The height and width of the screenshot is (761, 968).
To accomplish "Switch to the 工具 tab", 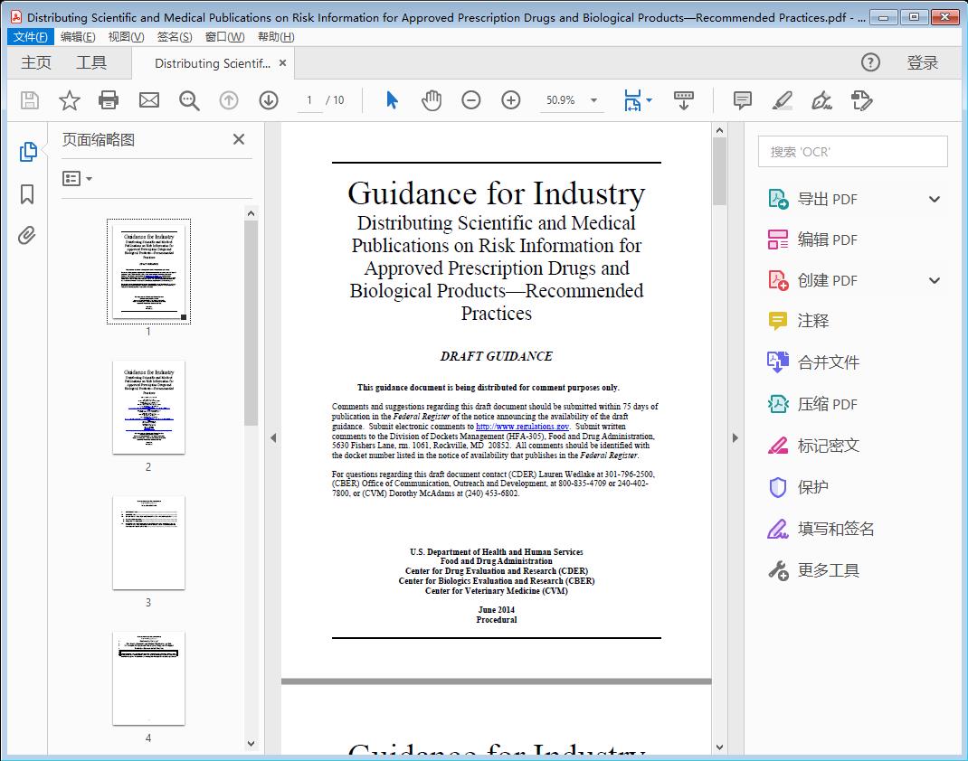I will (x=91, y=63).
